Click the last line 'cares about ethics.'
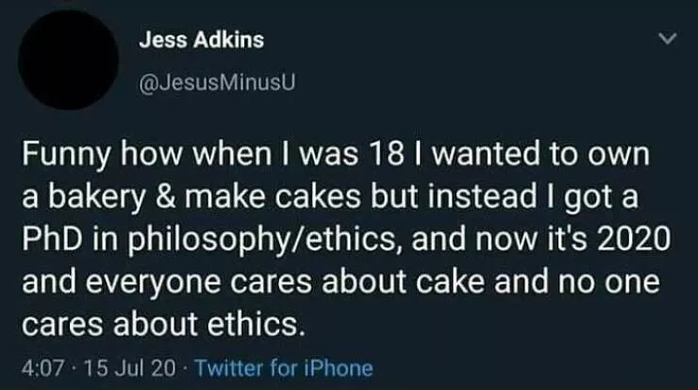698x390 pixels. 162,324
